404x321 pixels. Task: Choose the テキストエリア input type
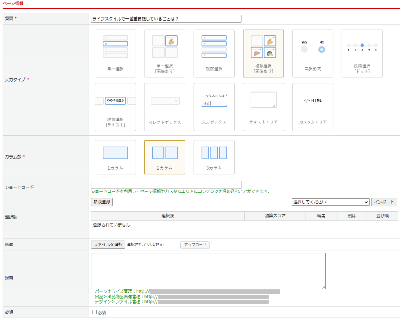263,106
